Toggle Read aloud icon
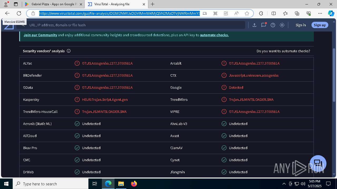Image resolution: width=337 pixels, height=189 pixels. pyautogui.click(x=236, y=13)
